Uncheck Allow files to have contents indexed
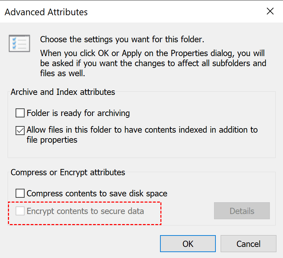 coord(20,130)
